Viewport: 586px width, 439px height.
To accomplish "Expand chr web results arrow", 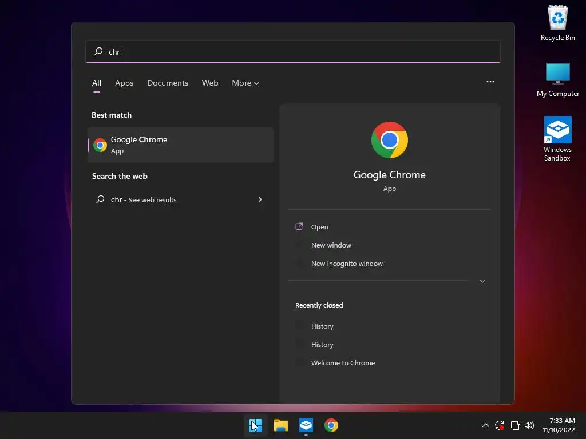I will click(260, 199).
